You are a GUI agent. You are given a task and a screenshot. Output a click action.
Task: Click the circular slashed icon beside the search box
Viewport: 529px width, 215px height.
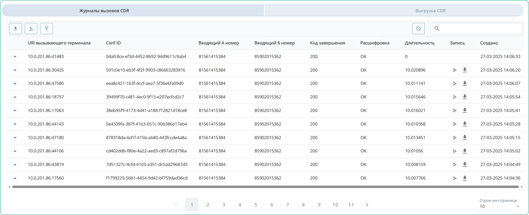pos(418,28)
